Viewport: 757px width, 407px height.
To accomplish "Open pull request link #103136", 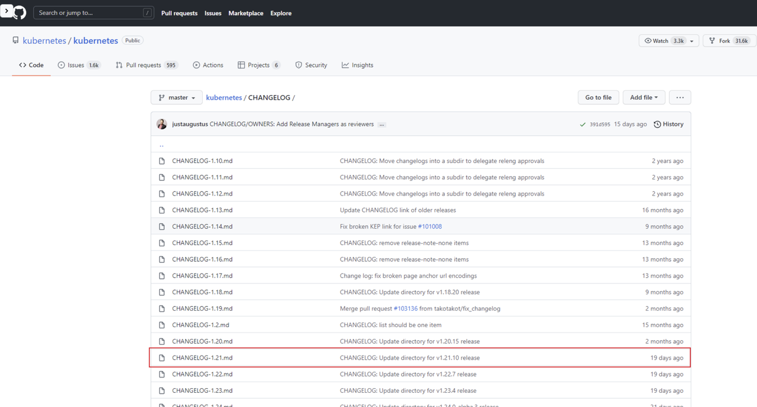I will [x=406, y=308].
